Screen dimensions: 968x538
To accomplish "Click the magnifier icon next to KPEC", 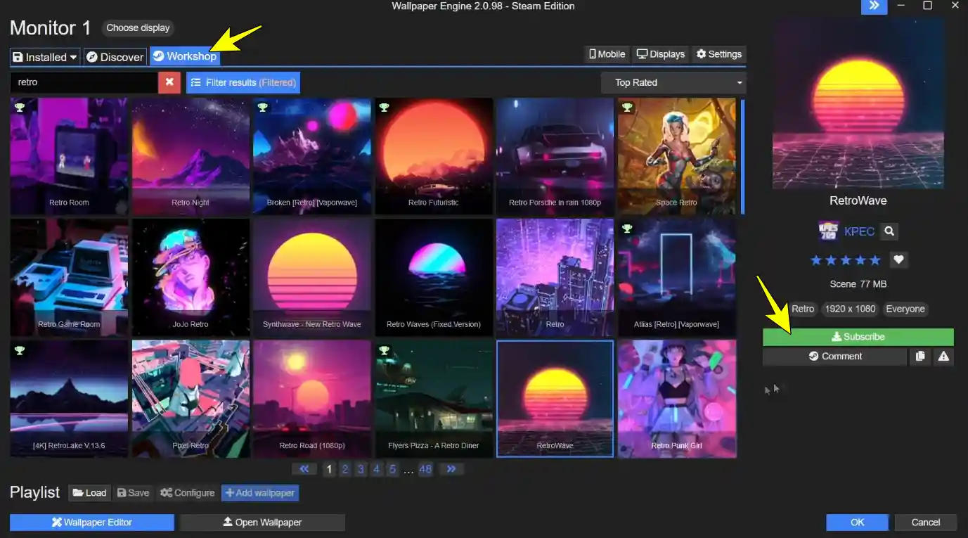I will (x=889, y=231).
